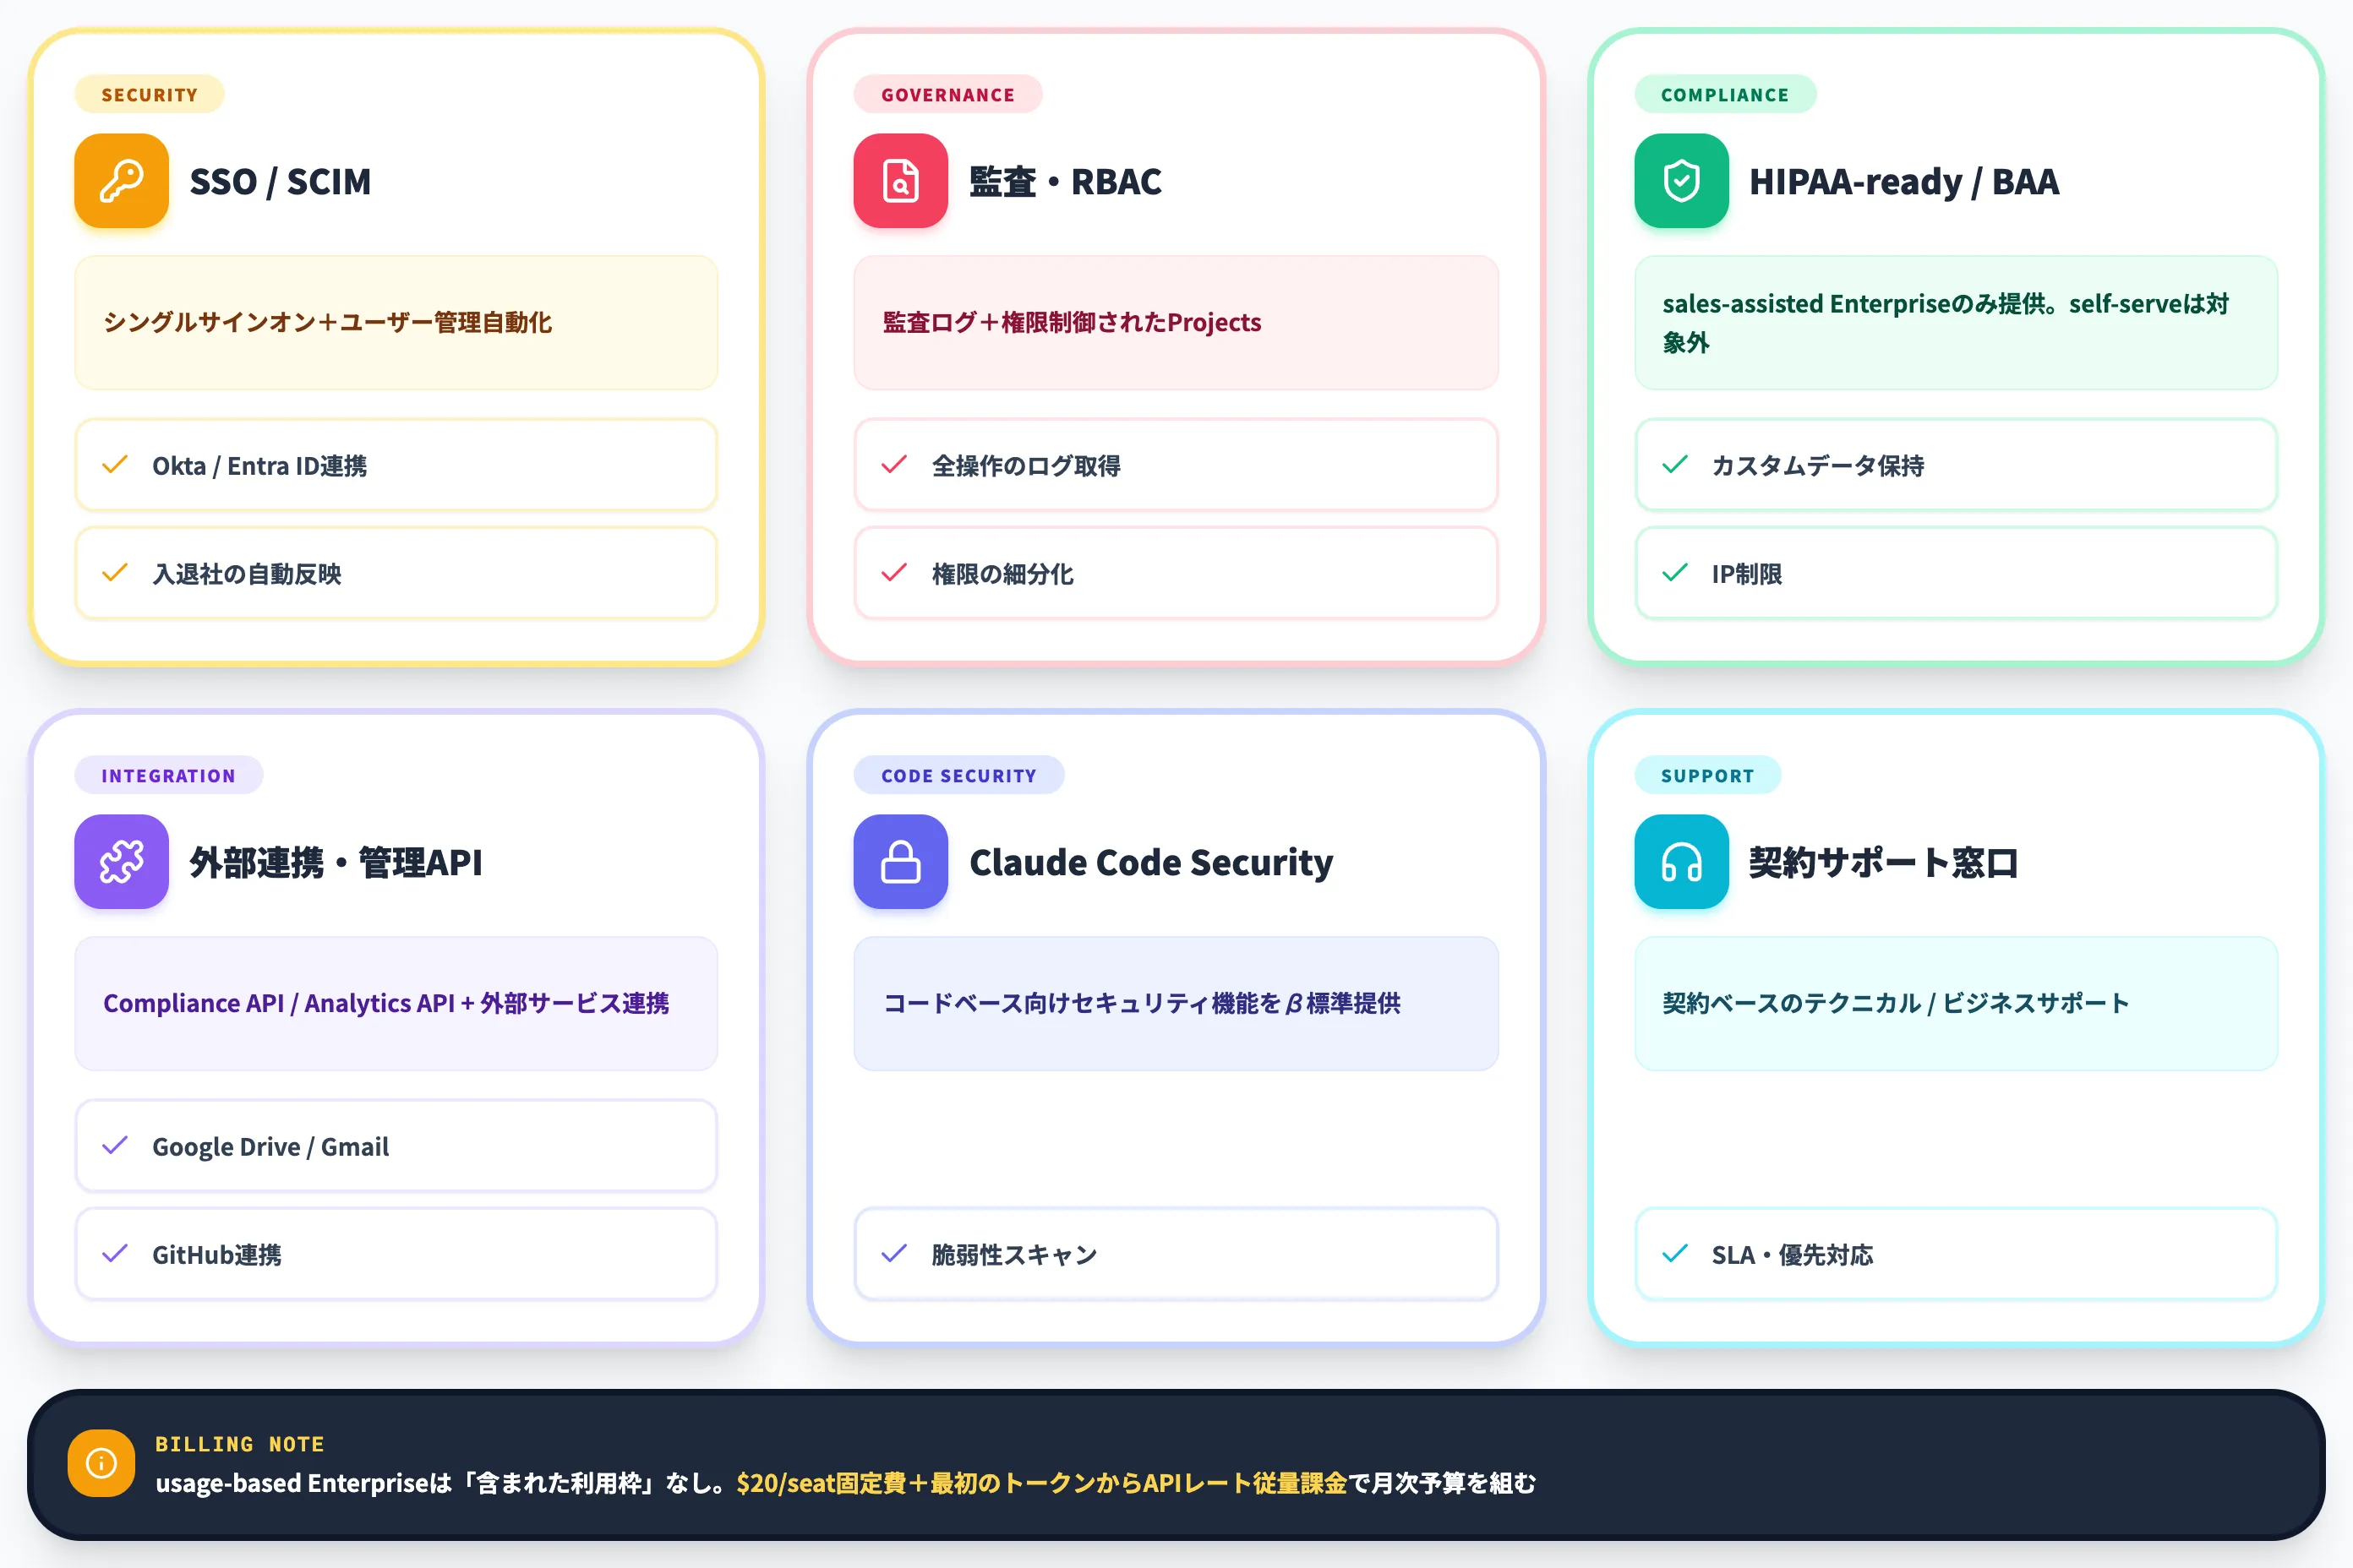Click the checkmark beside 入退社の自動反映
This screenshot has height=1568, width=2353.
pyautogui.click(x=115, y=573)
